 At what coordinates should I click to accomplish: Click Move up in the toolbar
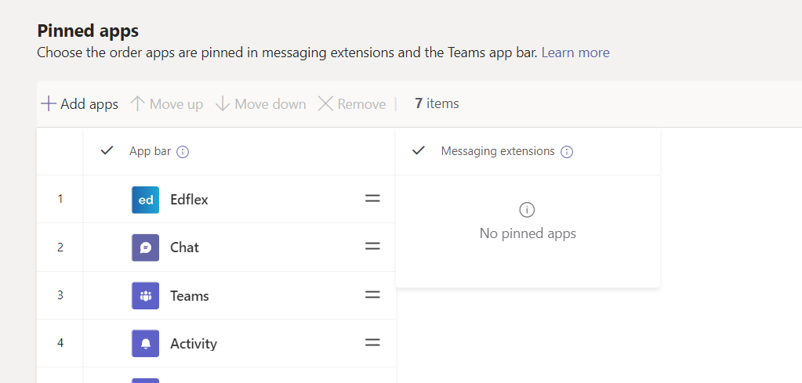(x=166, y=104)
